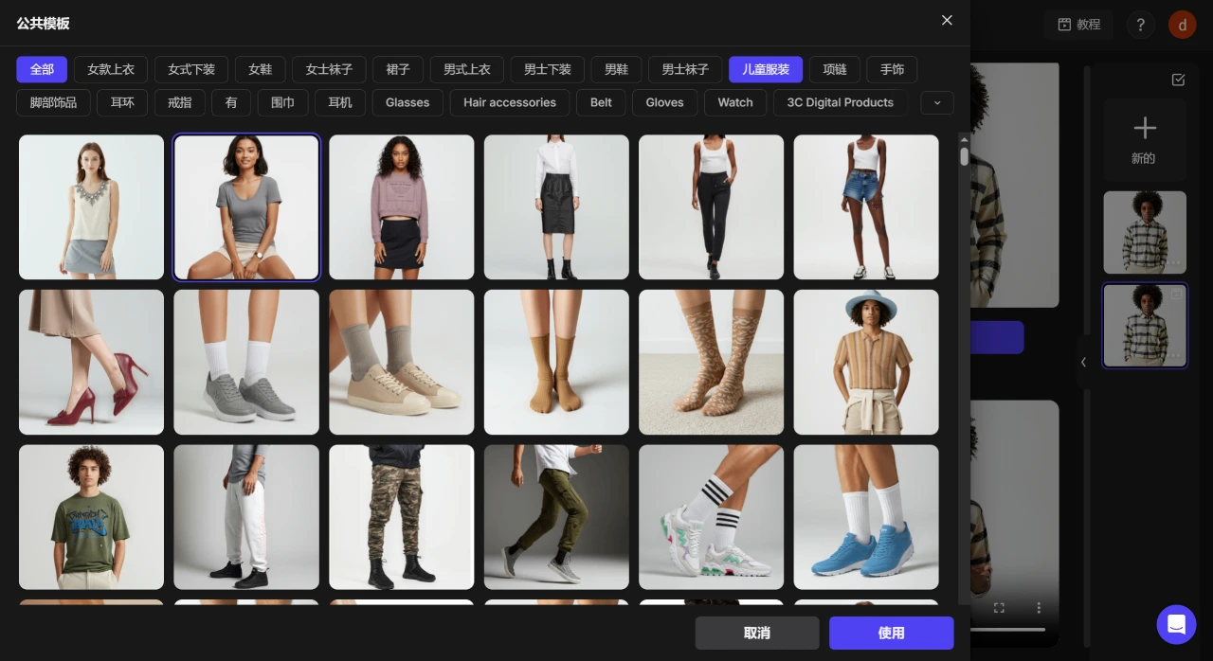Click the video progress bar in preview
This screenshot has width=1213, height=661.
click(x=1009, y=630)
